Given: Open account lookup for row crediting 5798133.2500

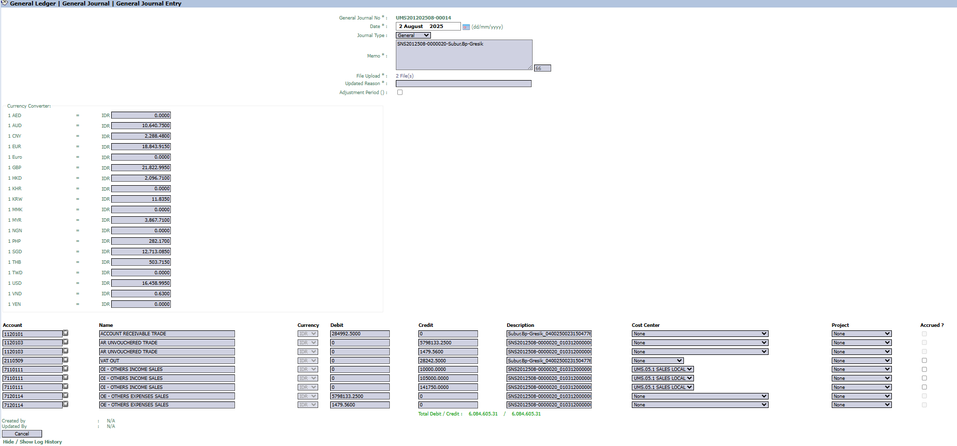Looking at the screenshot, I should [66, 342].
